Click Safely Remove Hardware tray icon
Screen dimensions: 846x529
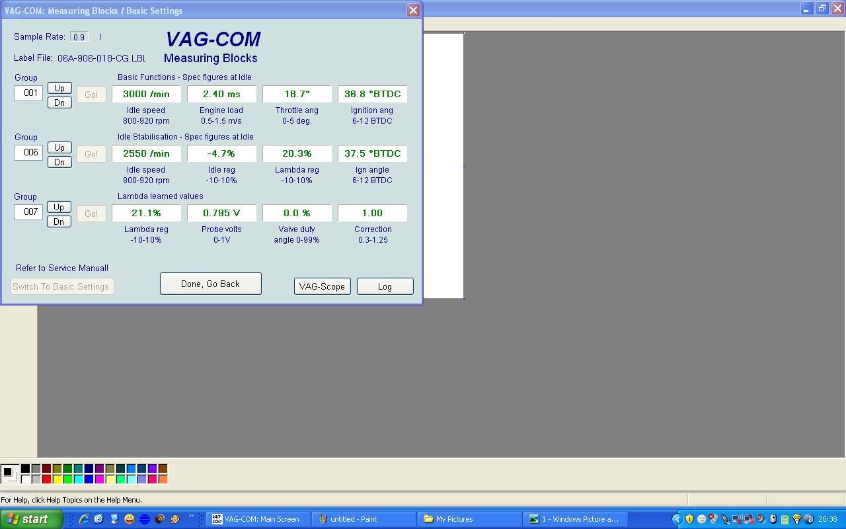point(714,519)
